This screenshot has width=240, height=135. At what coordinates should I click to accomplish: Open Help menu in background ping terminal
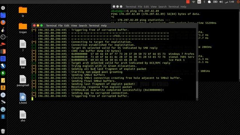click(183, 7)
